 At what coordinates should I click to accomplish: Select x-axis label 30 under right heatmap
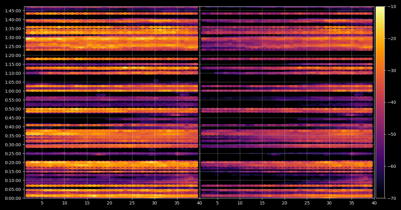[x=329, y=203]
